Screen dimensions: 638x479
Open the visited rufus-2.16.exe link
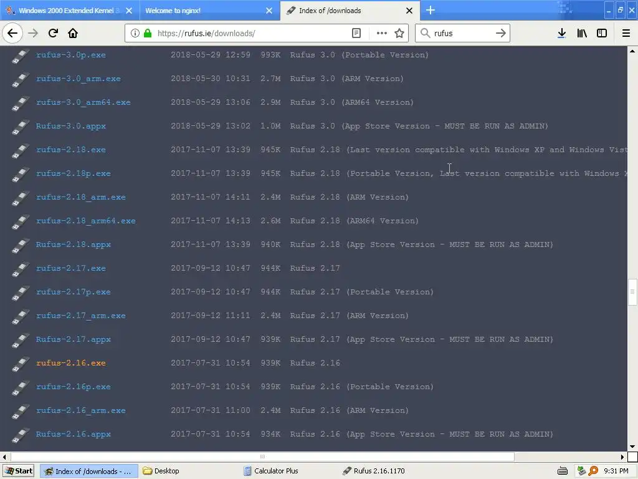(71, 363)
